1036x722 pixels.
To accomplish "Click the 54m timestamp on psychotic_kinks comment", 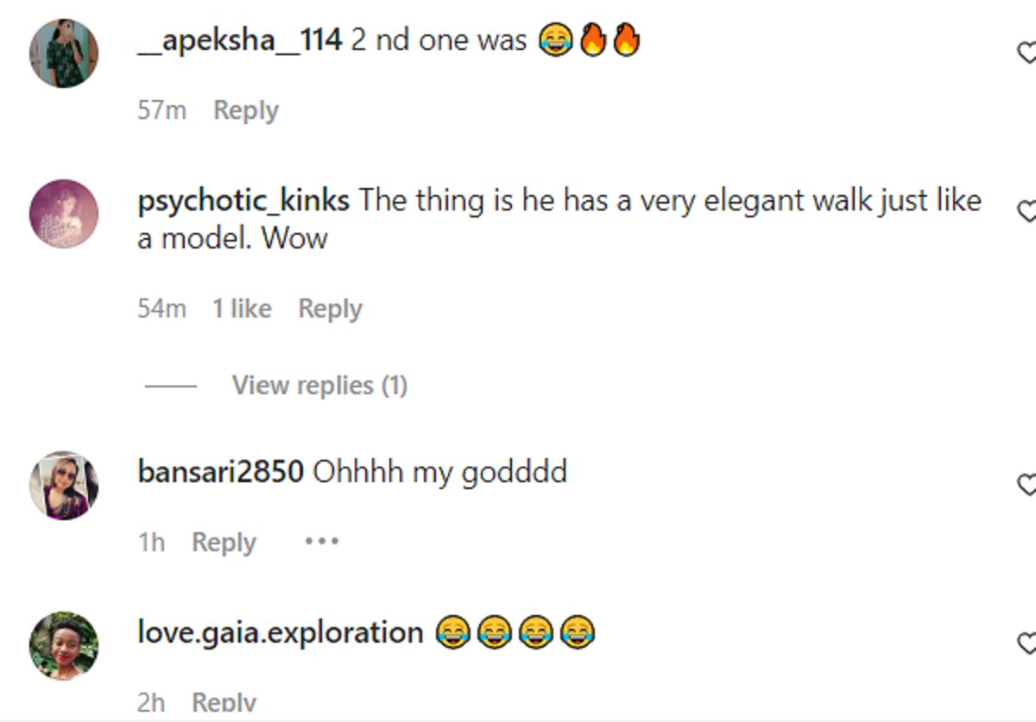I will [x=161, y=309].
